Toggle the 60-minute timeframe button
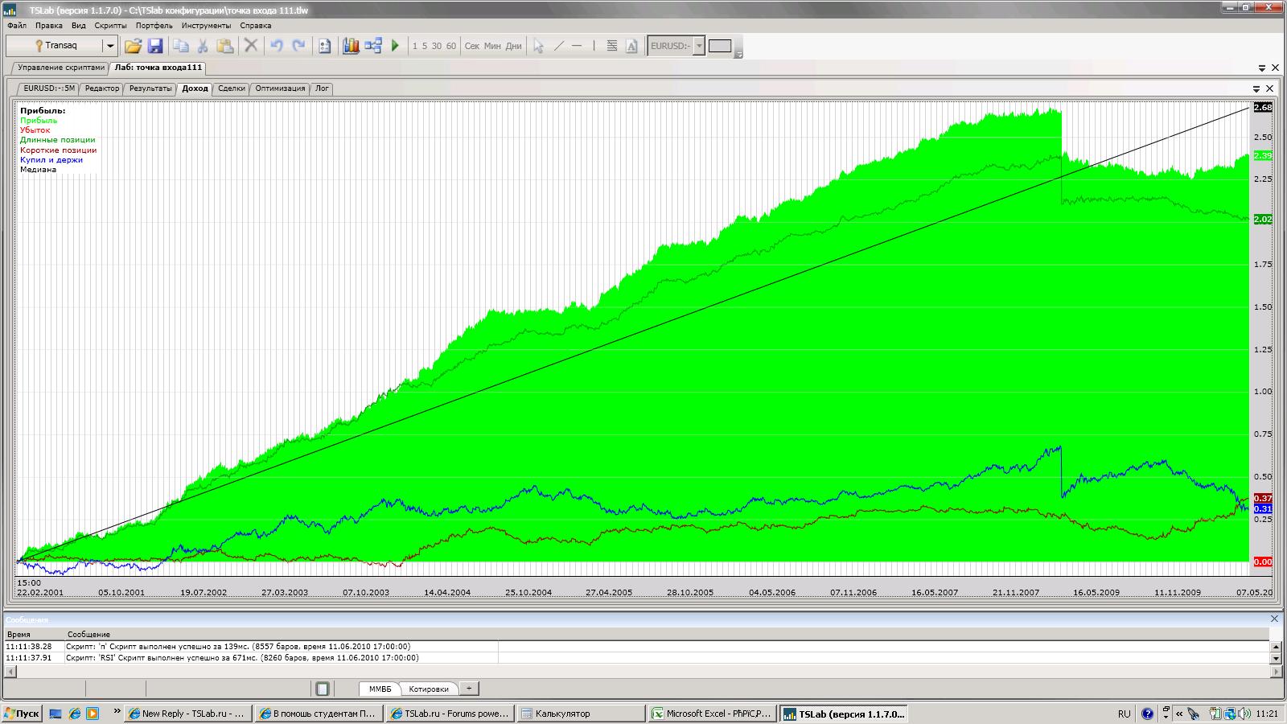This screenshot has width=1287, height=724. 450,46
